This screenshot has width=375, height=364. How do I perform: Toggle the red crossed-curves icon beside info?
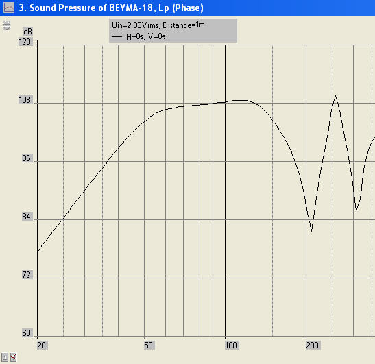point(14,357)
